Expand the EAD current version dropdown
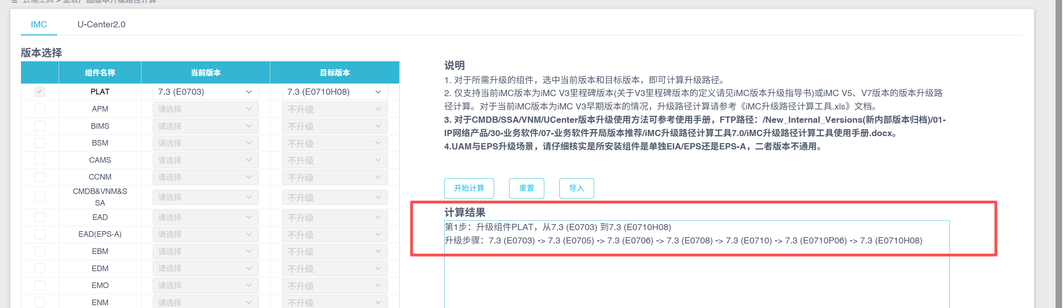This screenshot has width=1064, height=308. click(x=205, y=217)
